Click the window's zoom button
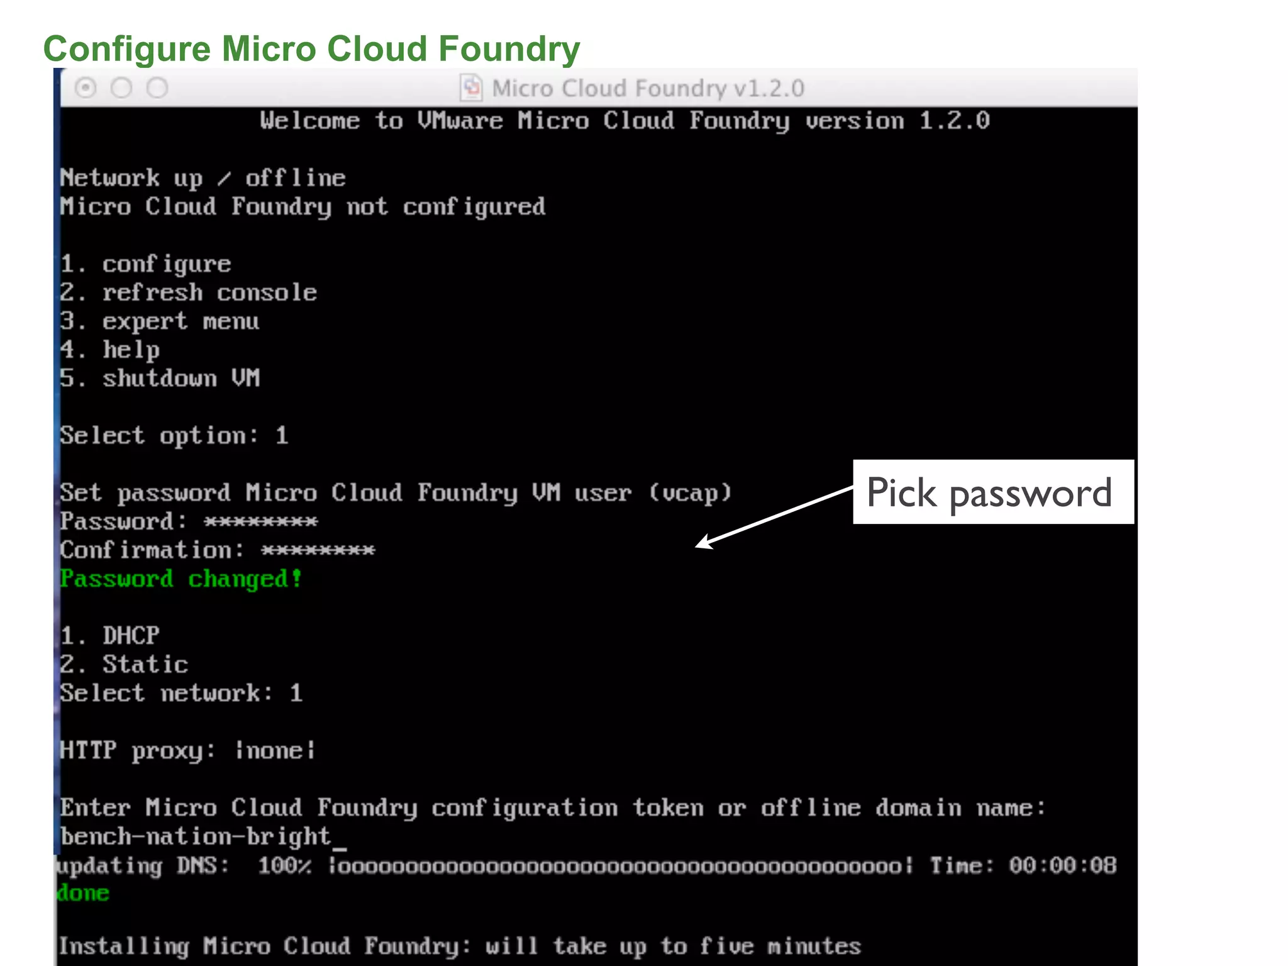 coord(157,88)
